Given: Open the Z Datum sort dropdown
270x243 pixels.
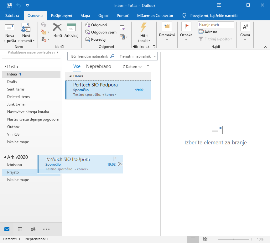Looking at the screenshot, I should coord(132,67).
